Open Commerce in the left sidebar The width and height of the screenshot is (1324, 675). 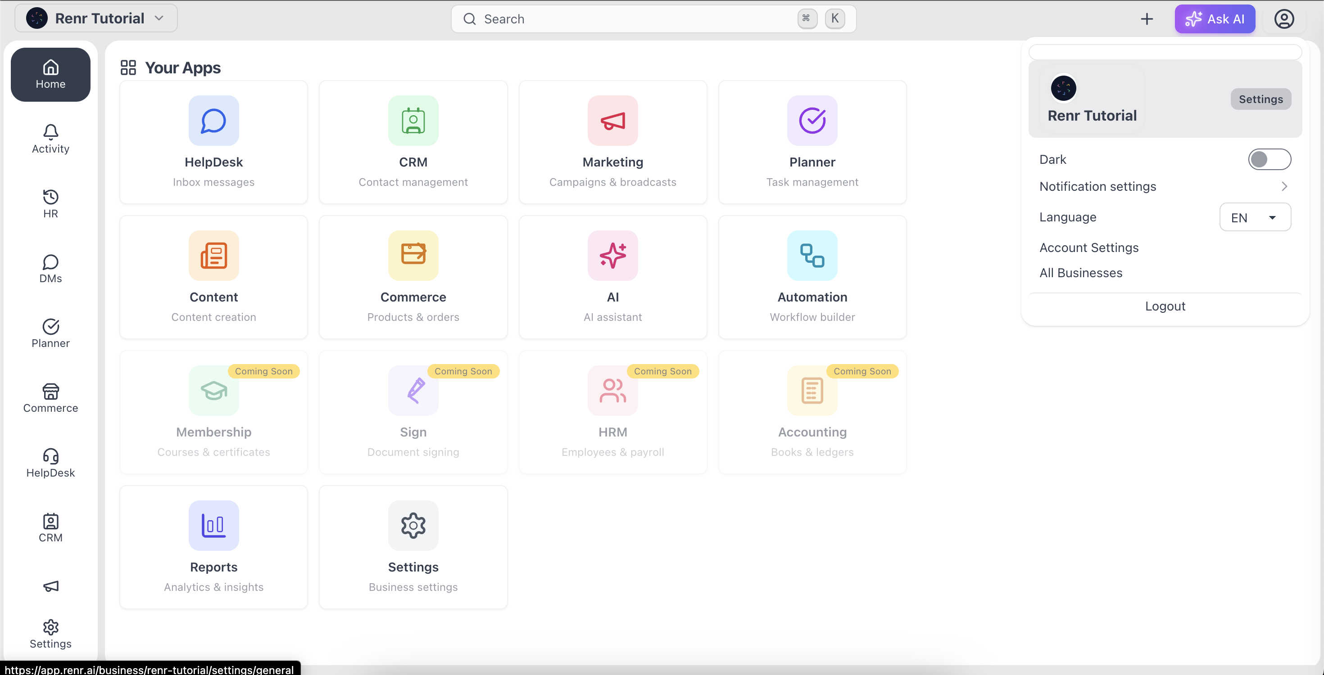pyautogui.click(x=50, y=399)
